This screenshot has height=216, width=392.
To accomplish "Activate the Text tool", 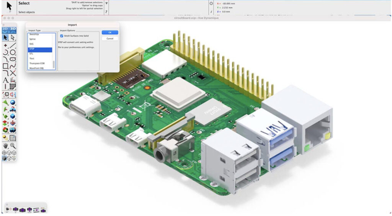I will point(5,80).
